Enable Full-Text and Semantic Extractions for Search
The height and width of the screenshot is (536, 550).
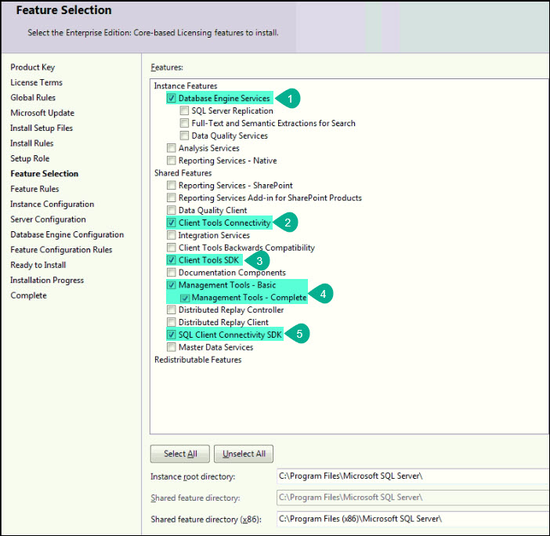click(184, 123)
